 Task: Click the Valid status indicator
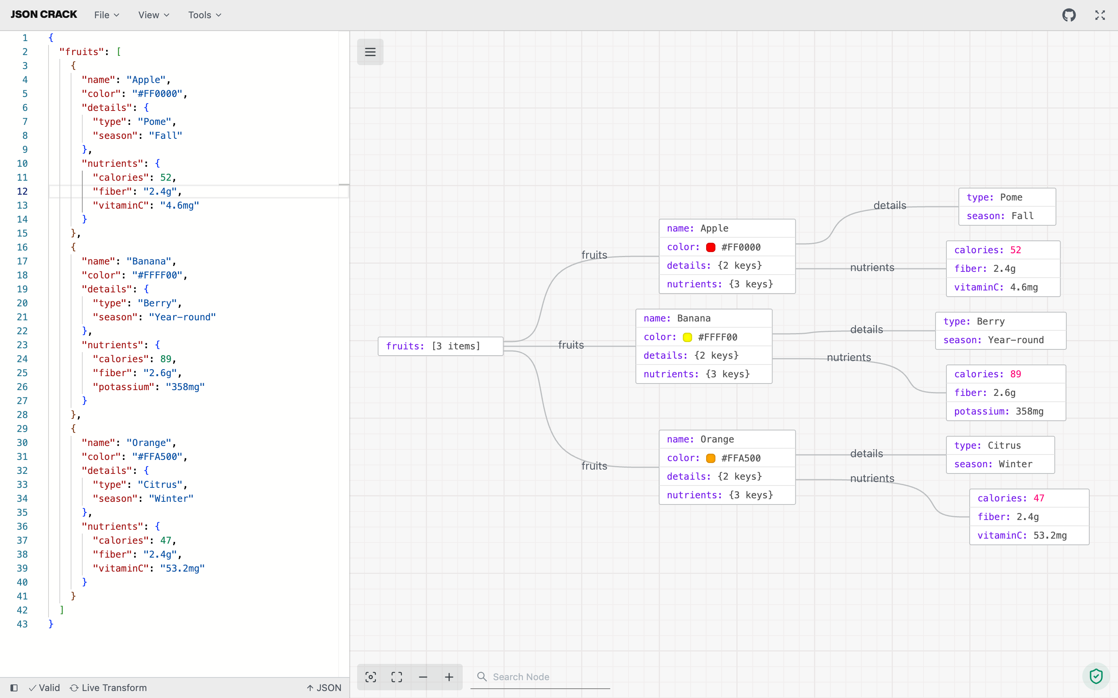[x=44, y=688]
